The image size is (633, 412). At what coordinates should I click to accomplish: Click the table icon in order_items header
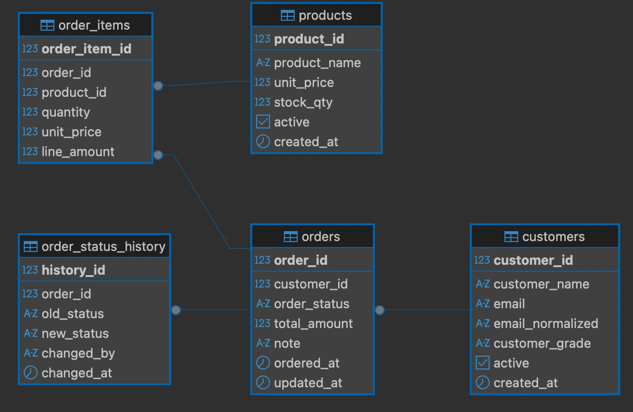tap(47, 25)
